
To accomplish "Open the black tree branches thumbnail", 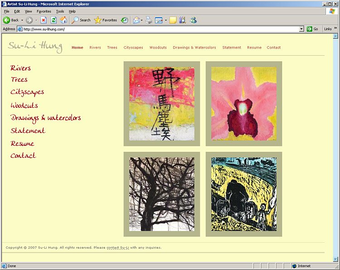I will [162, 194].
